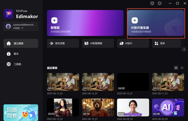Minimize the Edimakor window
188x121 pixels.
(170, 3)
